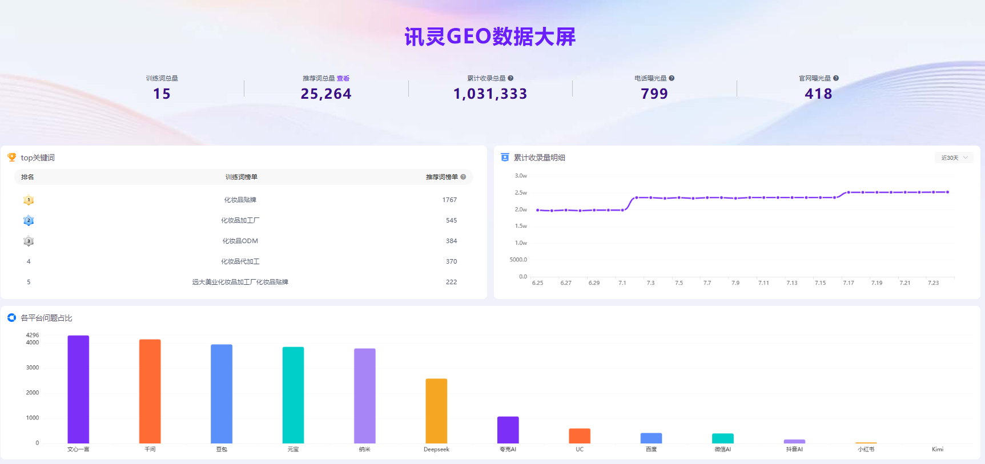Click the 官网曝光量 value 418
This screenshot has height=464, width=985.
click(819, 94)
